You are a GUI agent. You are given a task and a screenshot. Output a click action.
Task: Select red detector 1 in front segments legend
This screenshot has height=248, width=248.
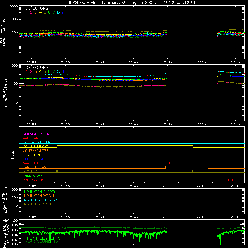coord(27,12)
